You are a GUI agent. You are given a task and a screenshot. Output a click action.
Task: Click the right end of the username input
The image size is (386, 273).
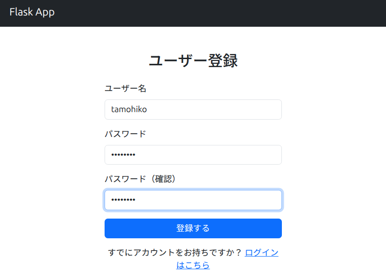coord(274,110)
